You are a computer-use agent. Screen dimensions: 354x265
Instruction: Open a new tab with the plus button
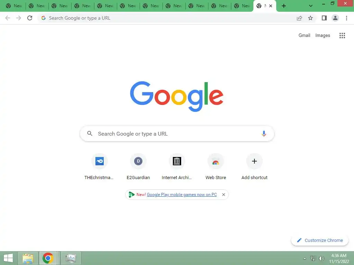point(284,6)
